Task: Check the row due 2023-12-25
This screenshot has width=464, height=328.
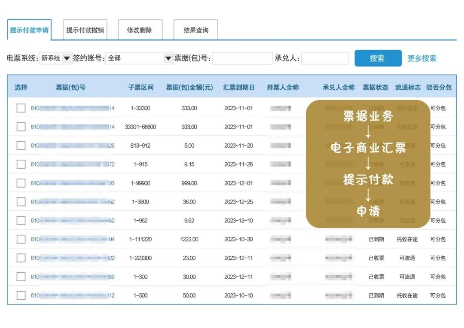Action: point(21,202)
